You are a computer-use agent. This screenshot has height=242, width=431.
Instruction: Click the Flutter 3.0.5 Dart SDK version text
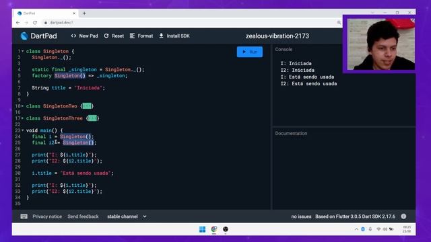pos(355,216)
